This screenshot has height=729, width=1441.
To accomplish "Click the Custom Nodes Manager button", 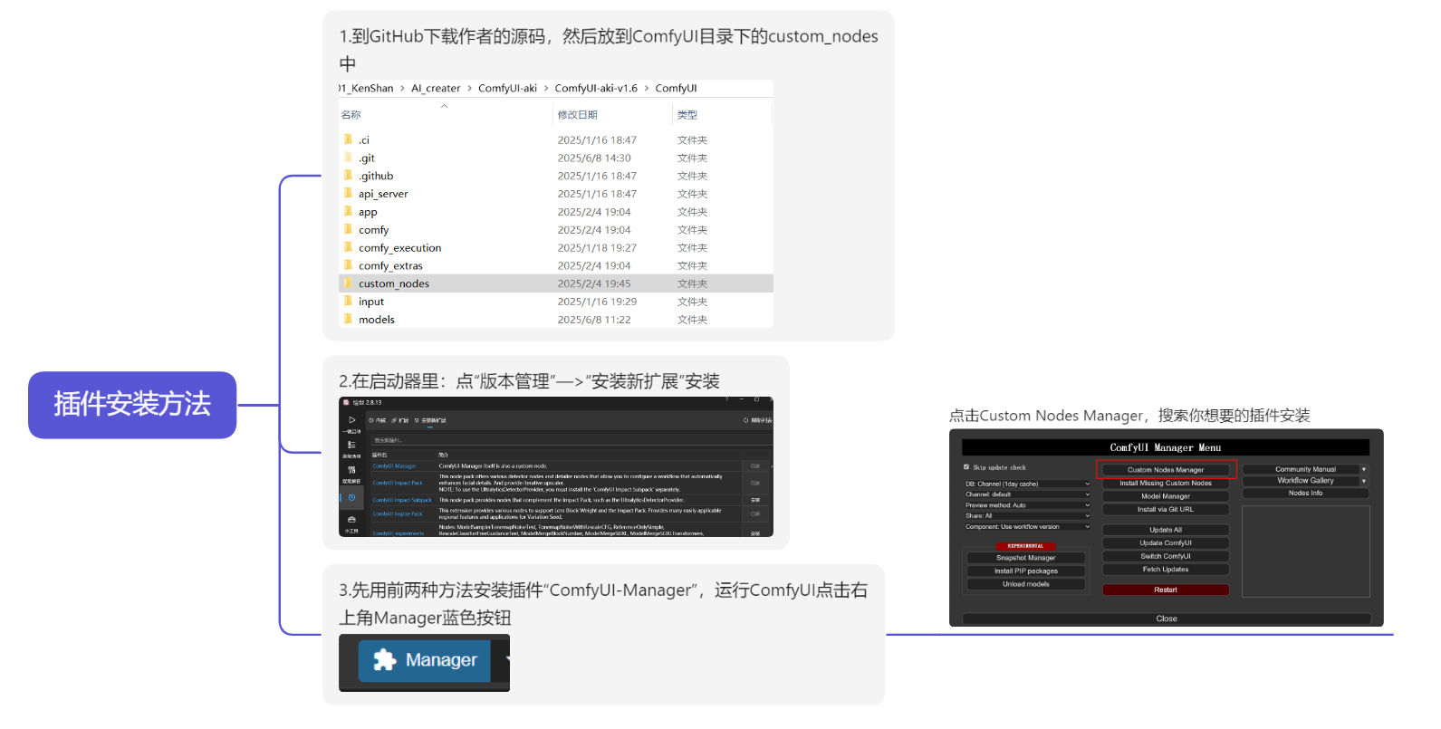I will tap(1166, 470).
